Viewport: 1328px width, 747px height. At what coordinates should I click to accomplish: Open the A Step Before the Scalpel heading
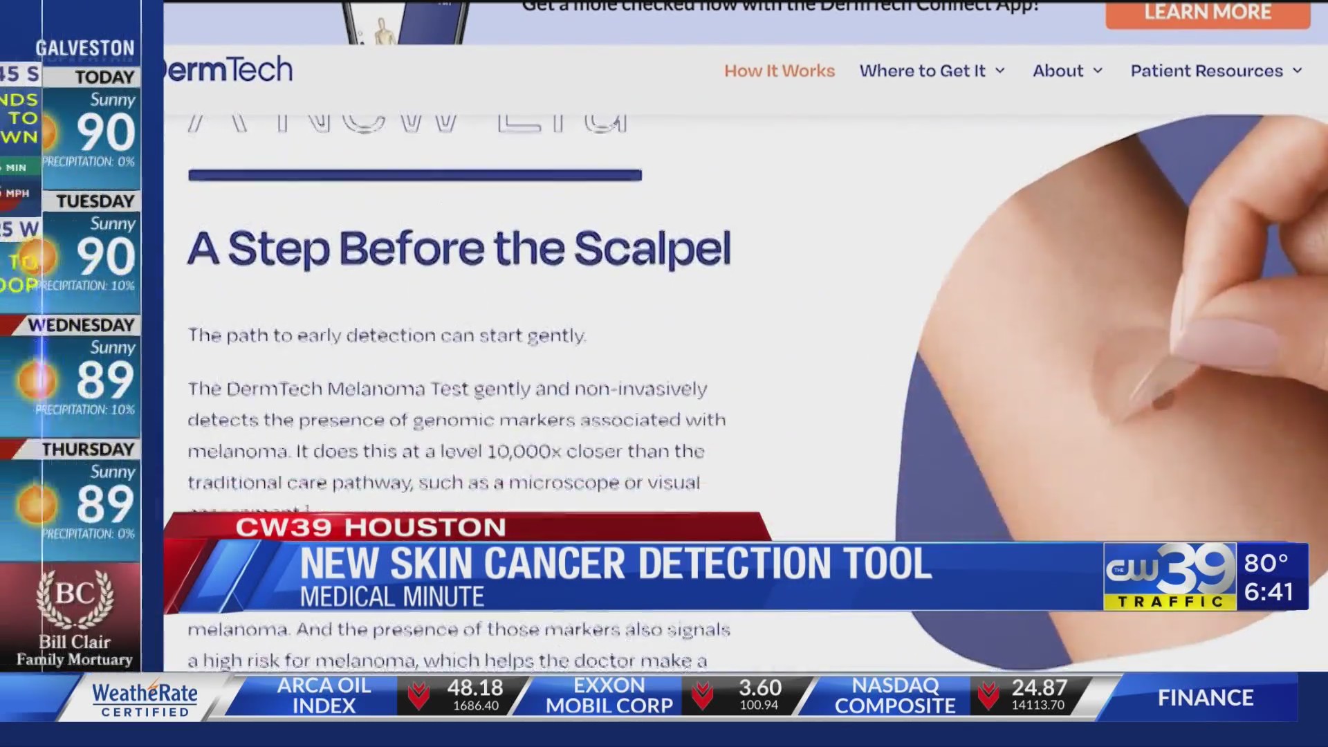(x=460, y=250)
